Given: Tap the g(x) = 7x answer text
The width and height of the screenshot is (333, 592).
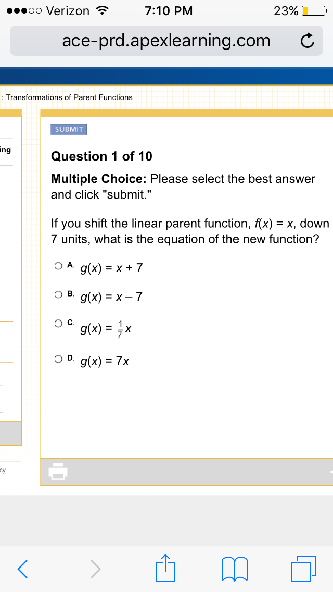Looking at the screenshot, I should (105, 362).
